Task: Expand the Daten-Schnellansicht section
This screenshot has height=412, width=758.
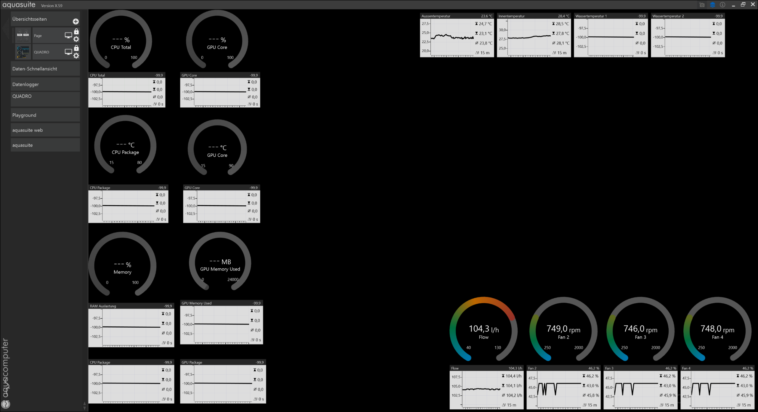Action: 45,69
